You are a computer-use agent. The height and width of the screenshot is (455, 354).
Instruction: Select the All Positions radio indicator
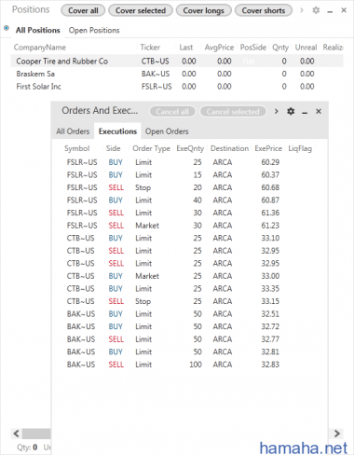tap(7, 28)
